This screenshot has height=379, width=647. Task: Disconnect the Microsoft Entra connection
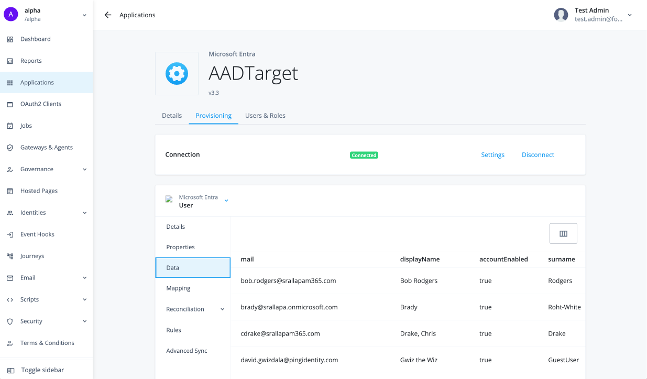pos(538,154)
